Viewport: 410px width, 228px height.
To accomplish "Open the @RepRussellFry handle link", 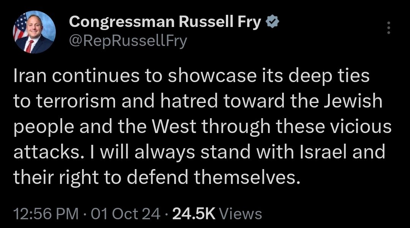I will tap(128, 40).
